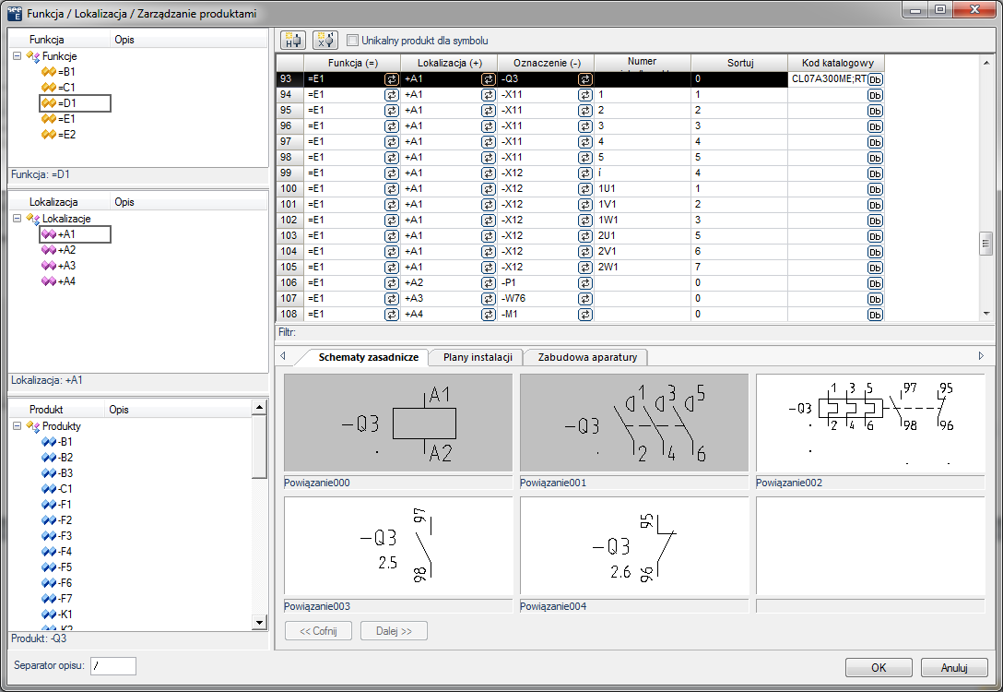Click the Anuluj button

click(954, 668)
